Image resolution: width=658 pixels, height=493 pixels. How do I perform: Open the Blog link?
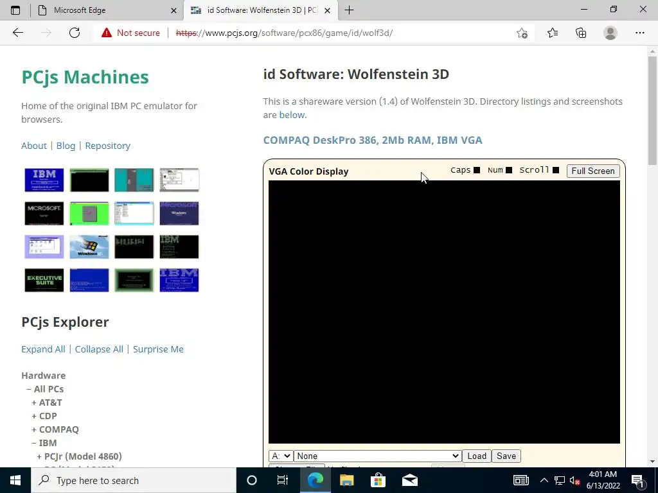tap(66, 146)
